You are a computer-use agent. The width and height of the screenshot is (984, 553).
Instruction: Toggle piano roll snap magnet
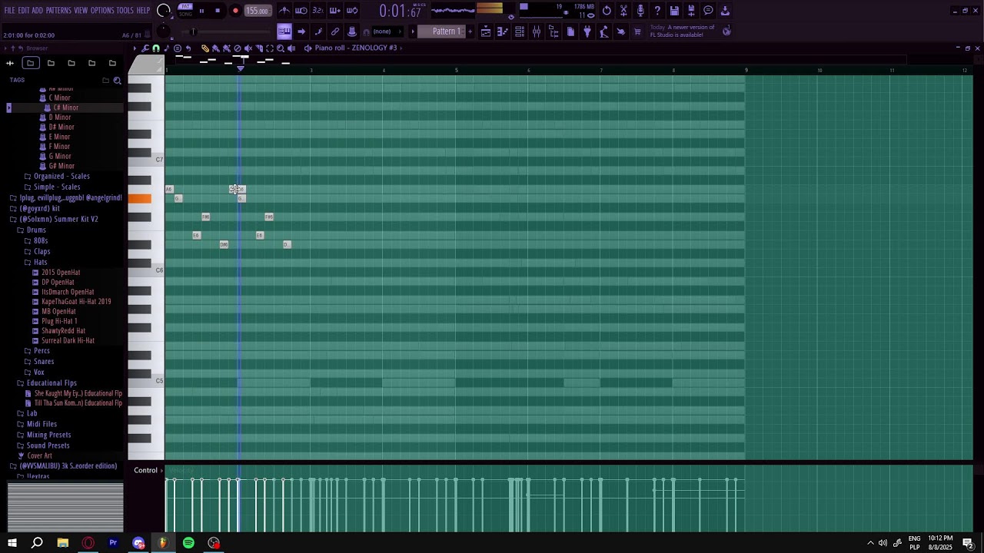156,48
